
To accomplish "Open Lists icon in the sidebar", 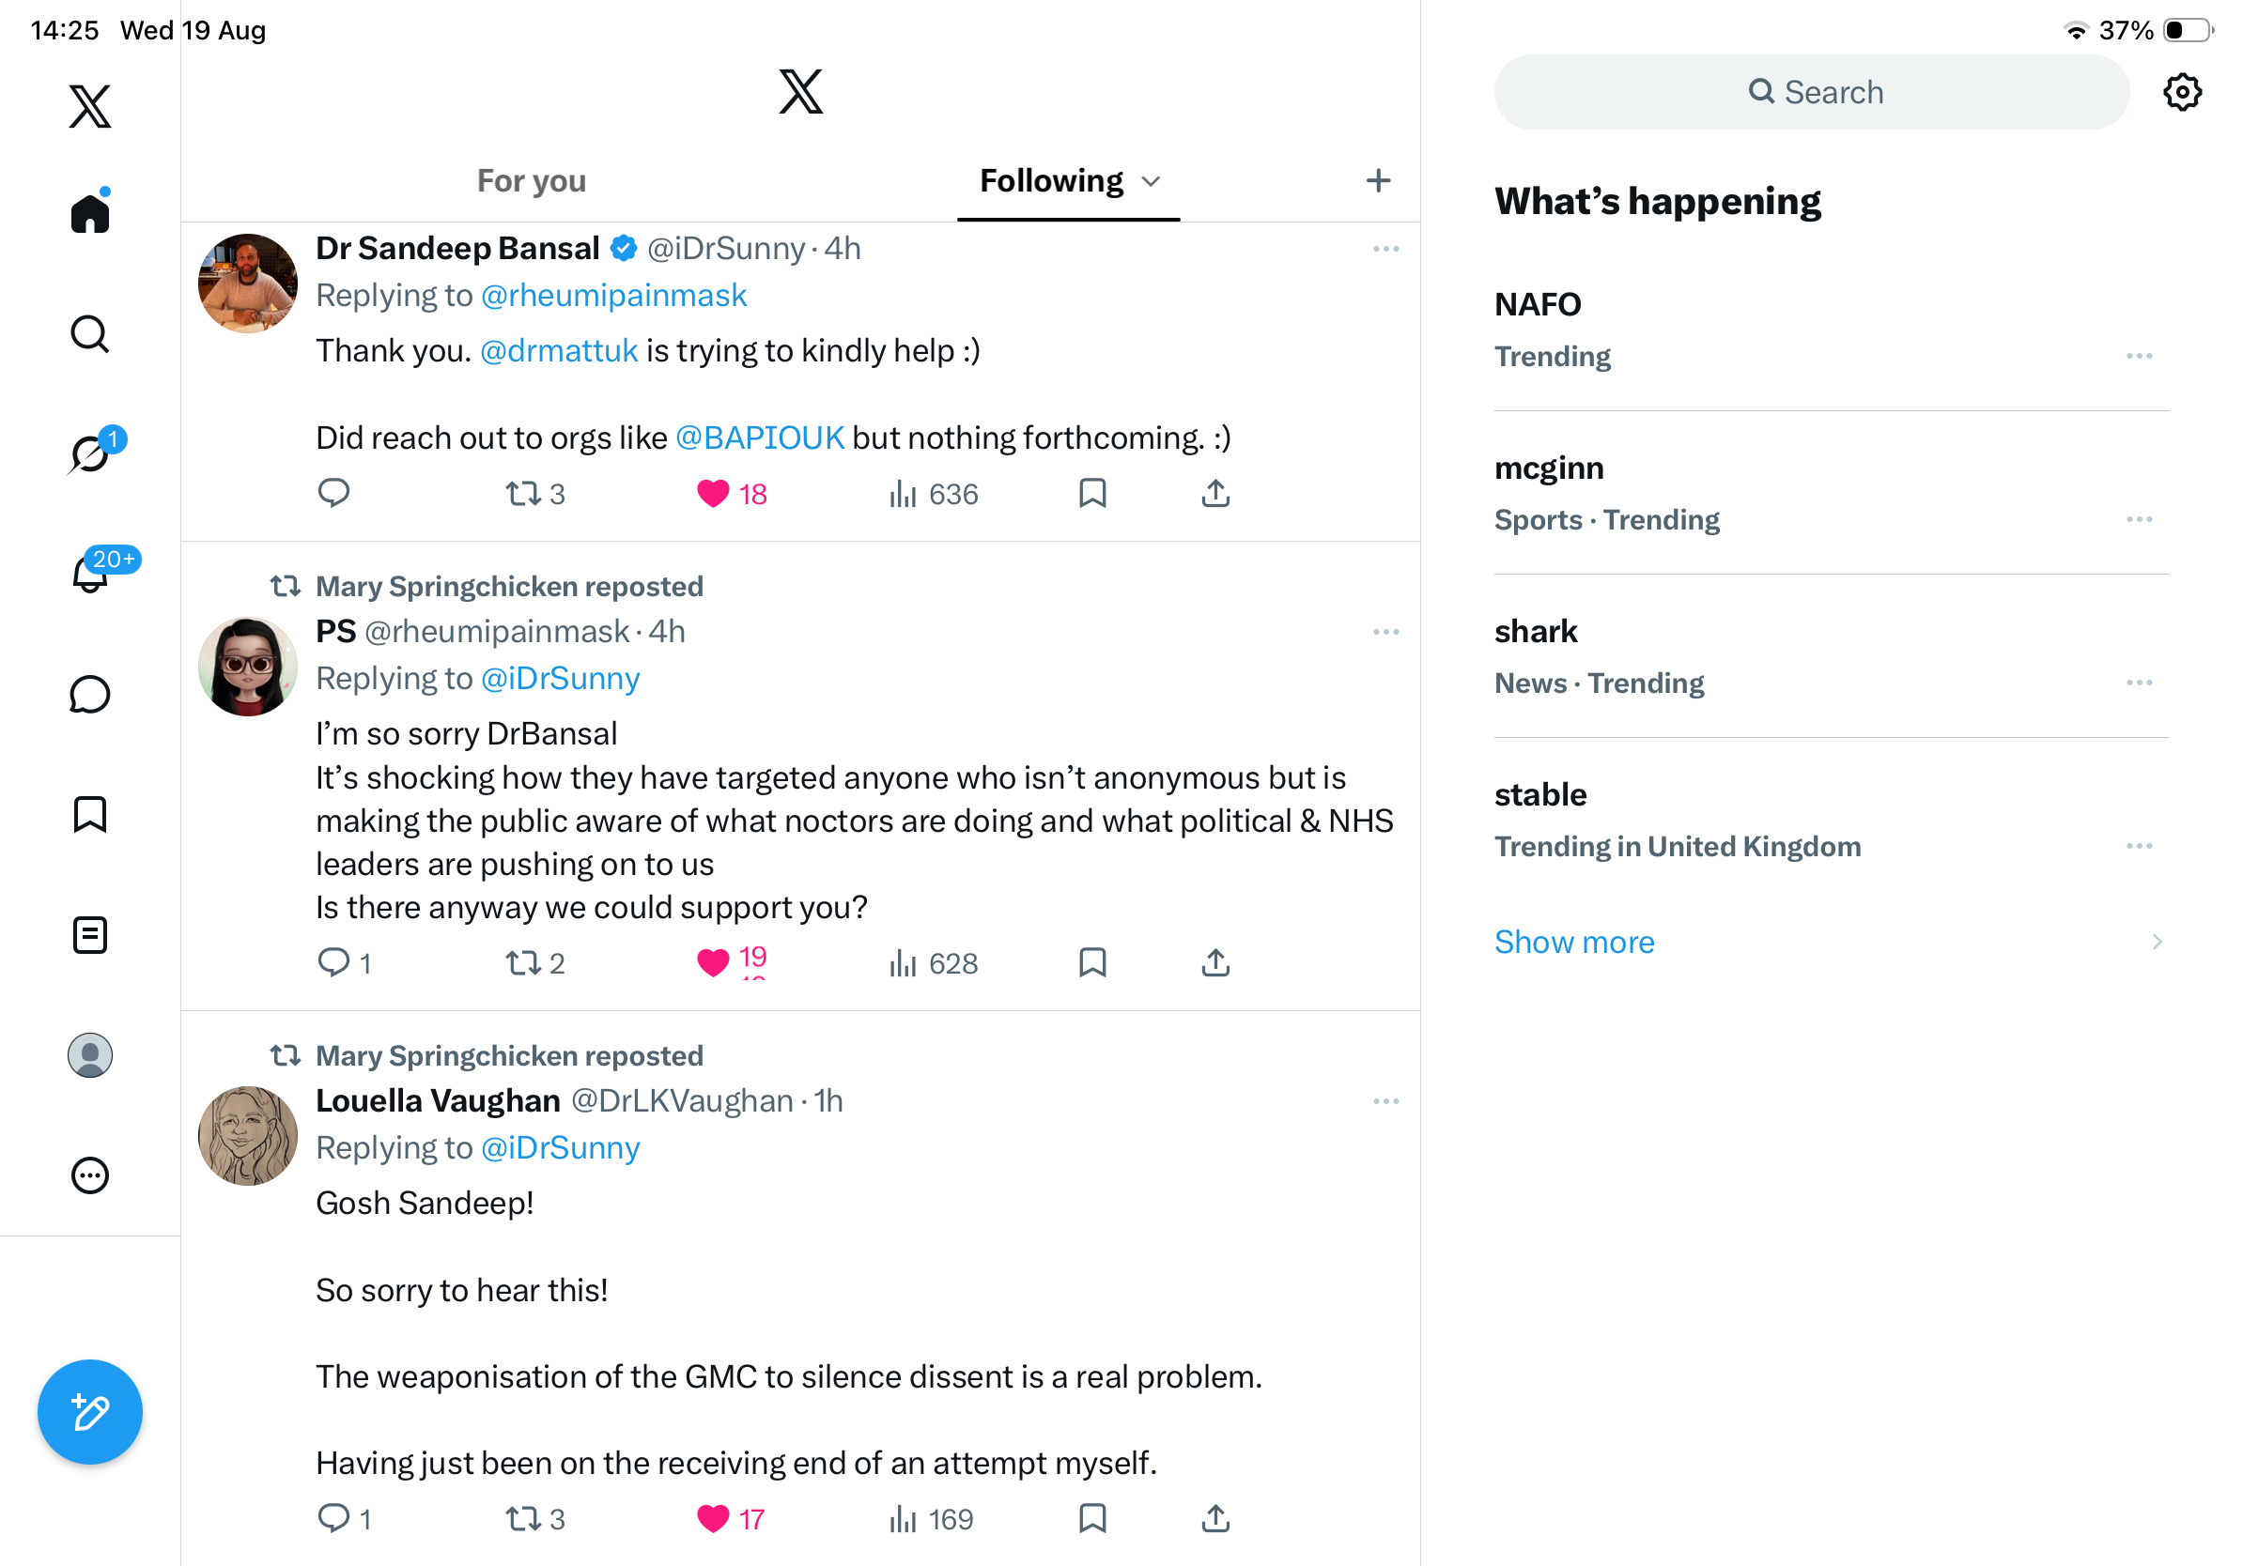I will [90, 934].
